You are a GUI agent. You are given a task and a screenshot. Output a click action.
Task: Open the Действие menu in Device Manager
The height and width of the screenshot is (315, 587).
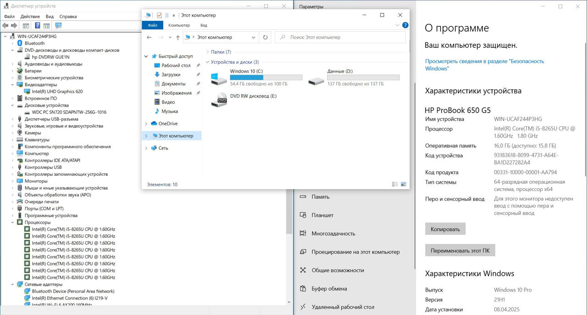30,17
